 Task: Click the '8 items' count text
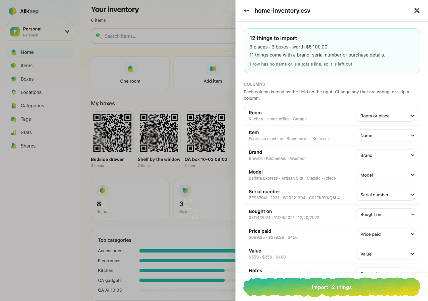click(x=98, y=20)
